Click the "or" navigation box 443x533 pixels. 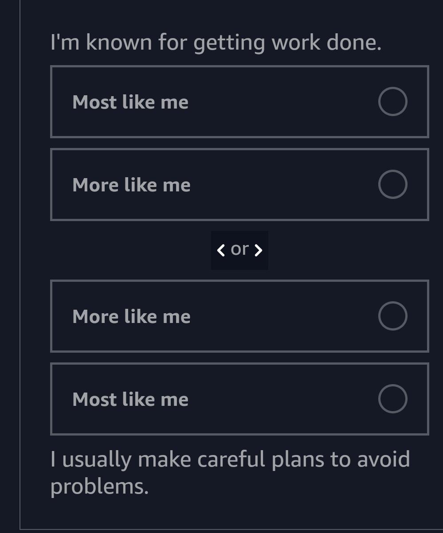pyautogui.click(x=239, y=250)
